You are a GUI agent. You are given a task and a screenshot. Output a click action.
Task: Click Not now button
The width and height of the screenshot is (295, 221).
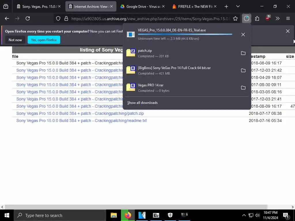click(x=15, y=40)
